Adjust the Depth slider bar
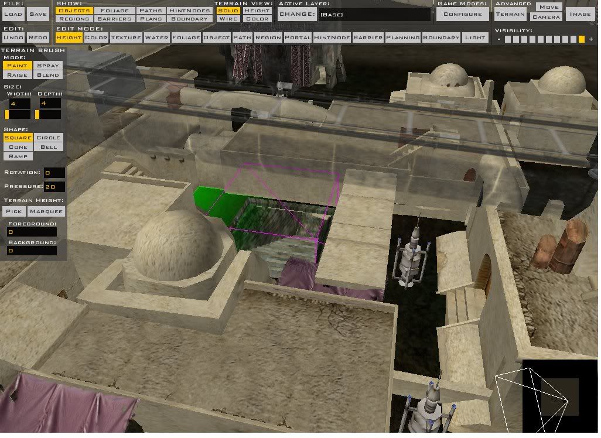The height and width of the screenshot is (438, 601). click(48, 114)
